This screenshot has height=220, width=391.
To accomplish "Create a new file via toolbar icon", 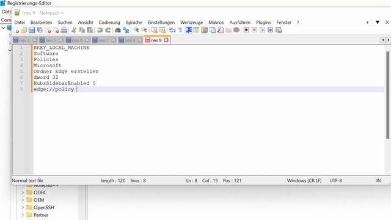I will (x=16, y=31).
